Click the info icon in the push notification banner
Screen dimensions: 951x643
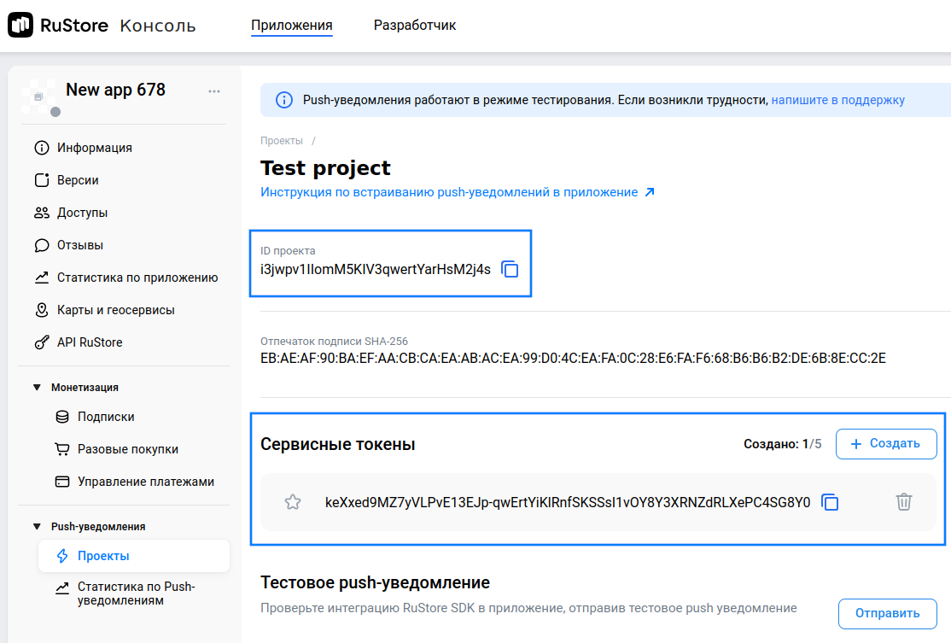[283, 100]
